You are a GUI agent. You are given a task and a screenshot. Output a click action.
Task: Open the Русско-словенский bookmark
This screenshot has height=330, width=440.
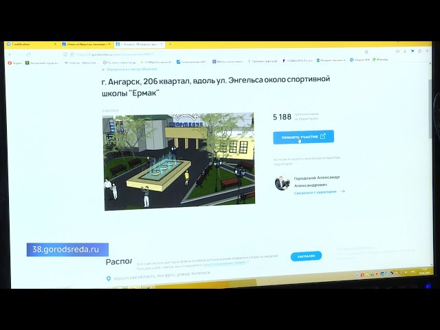coord(119,63)
